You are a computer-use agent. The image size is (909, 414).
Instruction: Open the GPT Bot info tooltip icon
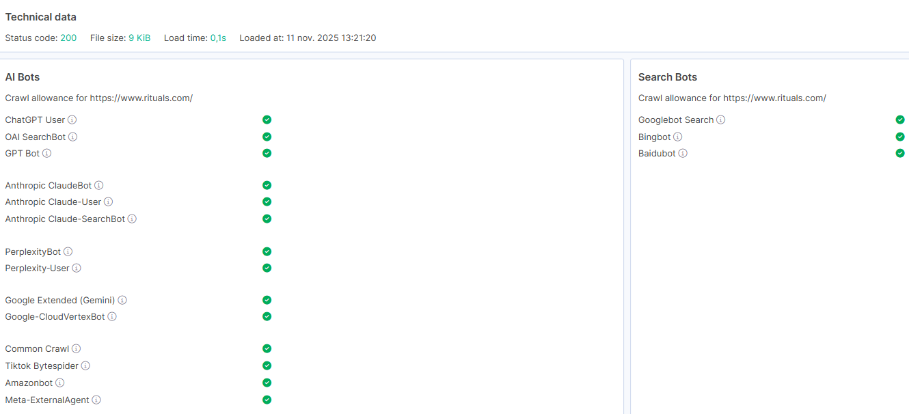[47, 154]
